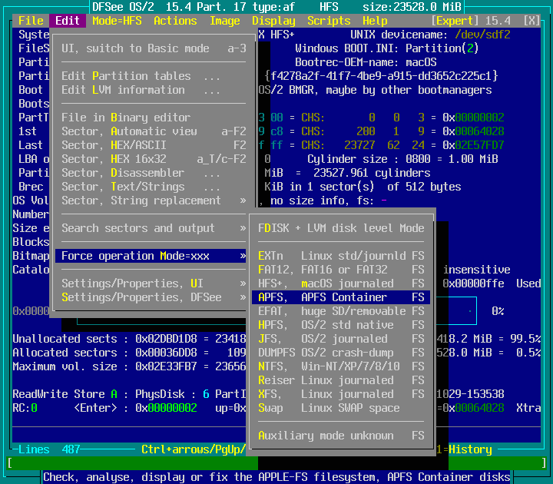The height and width of the screenshot is (484, 553).
Task: Click 'Maximum vol. size' output line
Action: (x=129, y=366)
